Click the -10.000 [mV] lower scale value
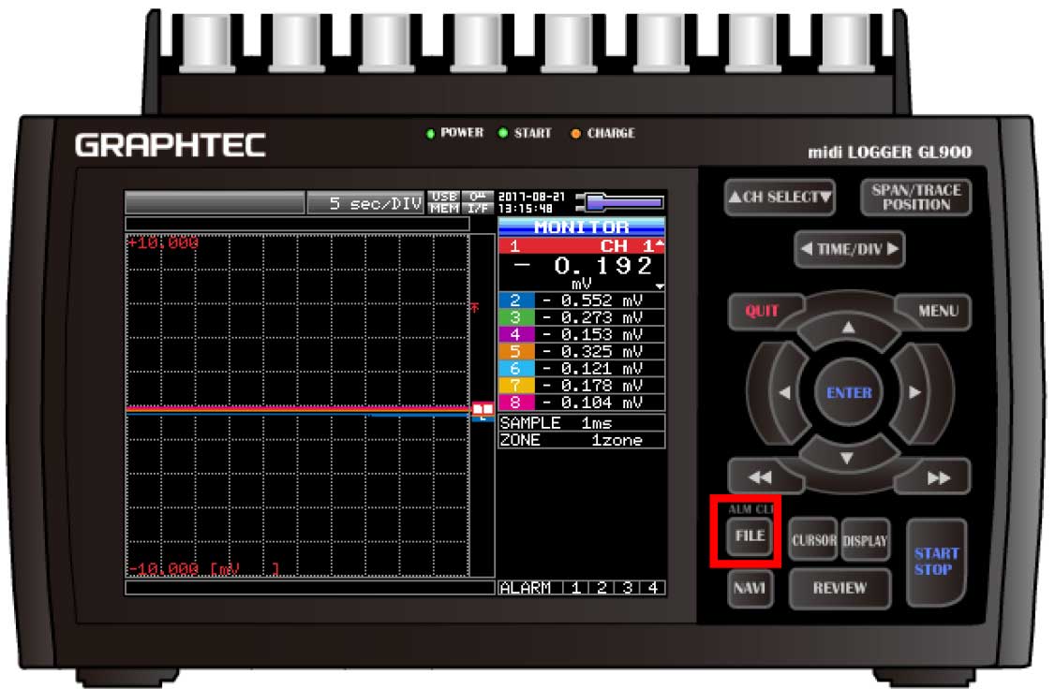This screenshot has height=689, width=1055. 203,569
